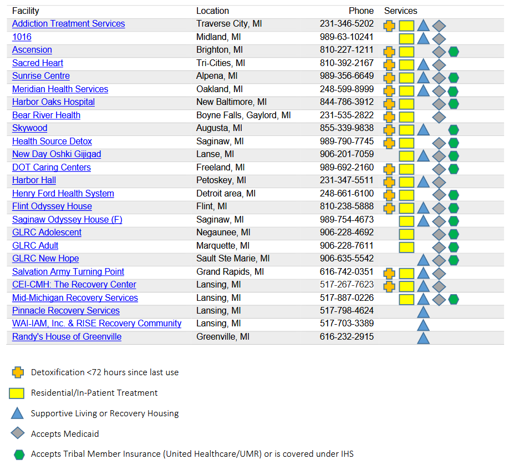This screenshot has height=474, width=509.
Task: Visit the CEI-CMH: The Recovery Center link
Action: (74, 285)
